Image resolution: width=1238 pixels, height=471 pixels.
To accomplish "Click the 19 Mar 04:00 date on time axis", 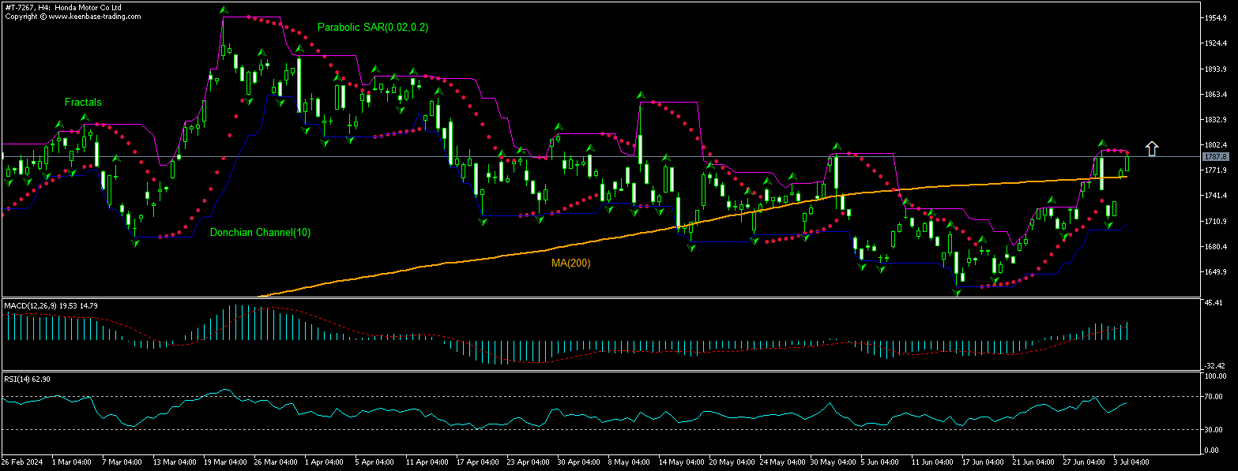I will pyautogui.click(x=227, y=461).
